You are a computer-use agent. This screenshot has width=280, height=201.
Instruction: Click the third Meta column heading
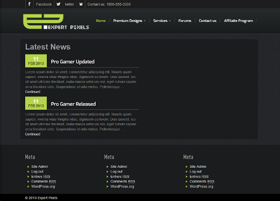188,157
